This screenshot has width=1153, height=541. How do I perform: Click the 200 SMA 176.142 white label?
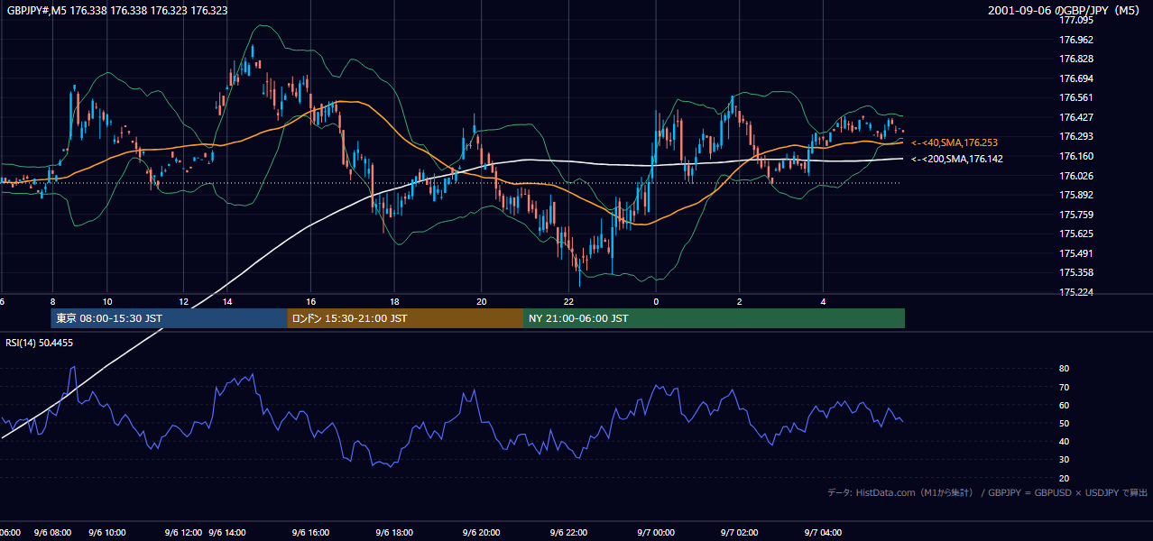click(x=957, y=159)
